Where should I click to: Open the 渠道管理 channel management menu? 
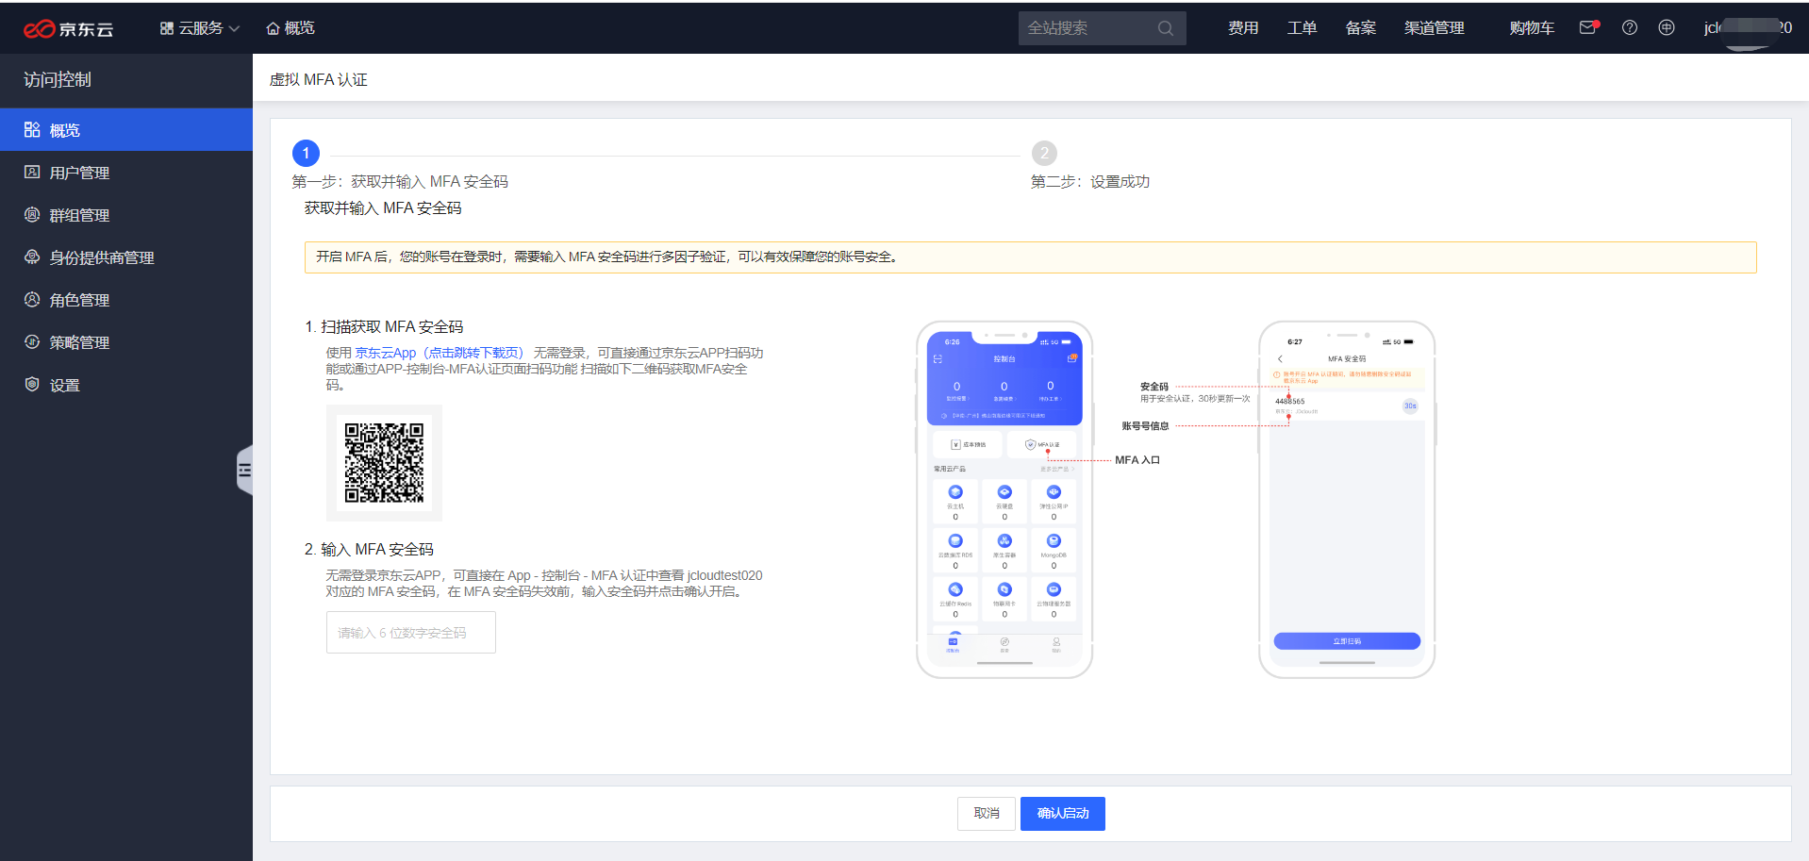point(1434,28)
